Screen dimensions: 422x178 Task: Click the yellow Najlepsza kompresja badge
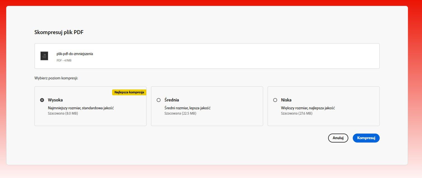(x=129, y=92)
